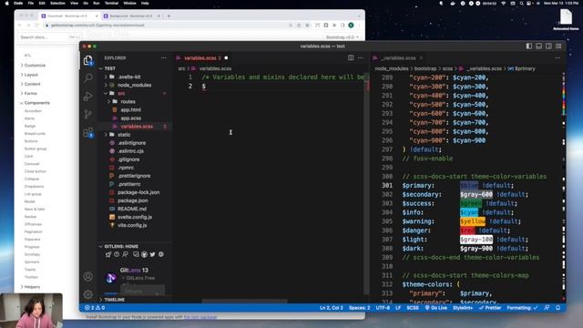This screenshot has height=328, width=583.
Task: Open errors and warnings in status bar
Action: coord(95,308)
